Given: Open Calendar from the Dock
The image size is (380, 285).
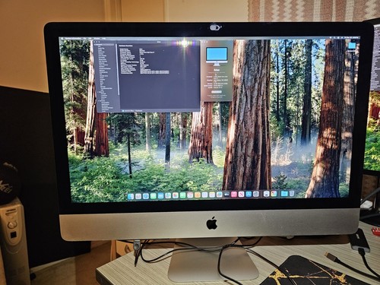Looking at the screenshot, I should 190,195.
